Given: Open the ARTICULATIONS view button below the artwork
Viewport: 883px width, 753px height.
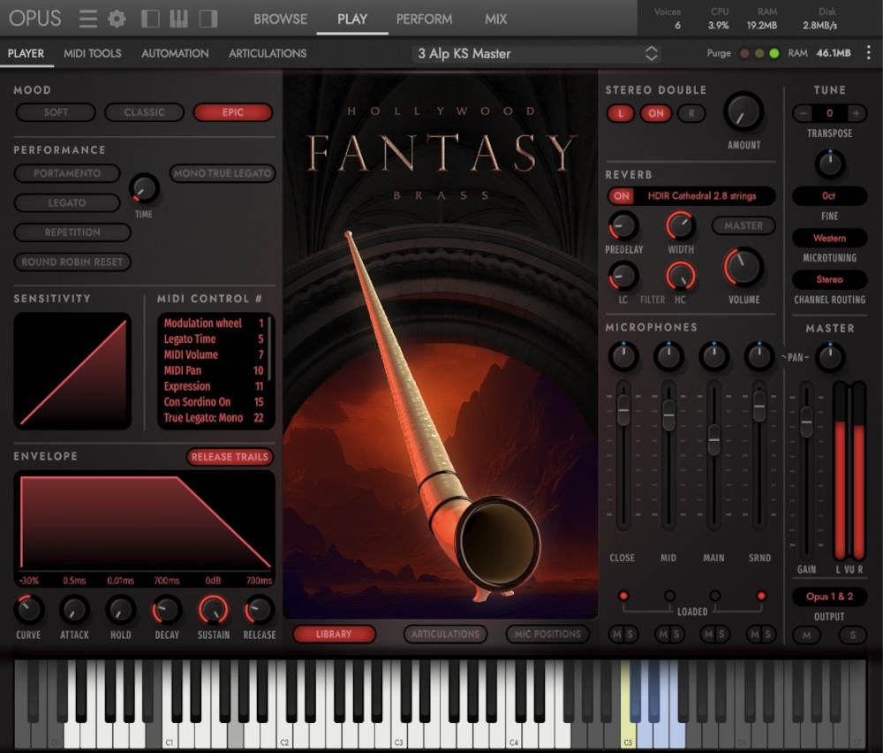Looking at the screenshot, I should tap(445, 635).
